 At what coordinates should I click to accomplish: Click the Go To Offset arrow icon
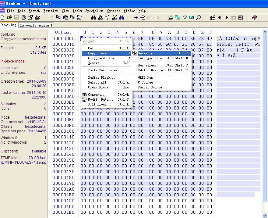pyautogui.click(x=136, y=17)
